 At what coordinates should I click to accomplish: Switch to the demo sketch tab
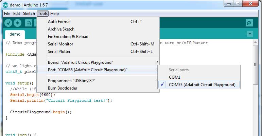coord(15,34)
